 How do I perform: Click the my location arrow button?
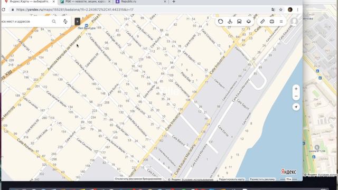pyautogui.click(x=296, y=107)
